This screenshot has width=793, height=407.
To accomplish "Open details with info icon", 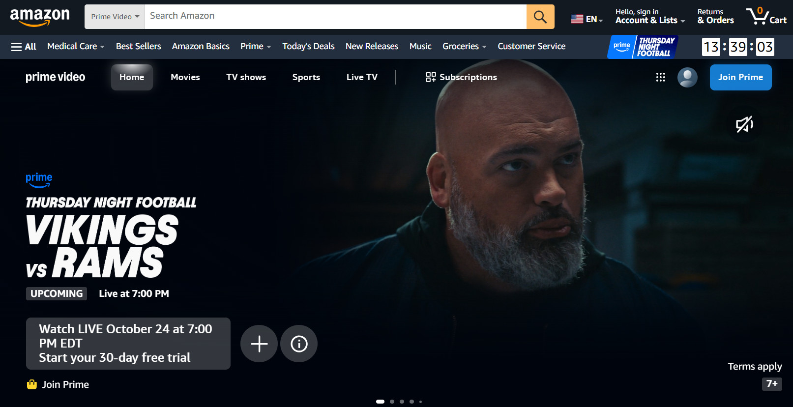I will [x=299, y=344].
